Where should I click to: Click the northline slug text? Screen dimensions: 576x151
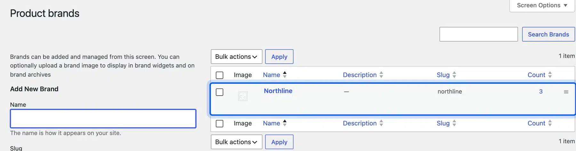pos(450,91)
